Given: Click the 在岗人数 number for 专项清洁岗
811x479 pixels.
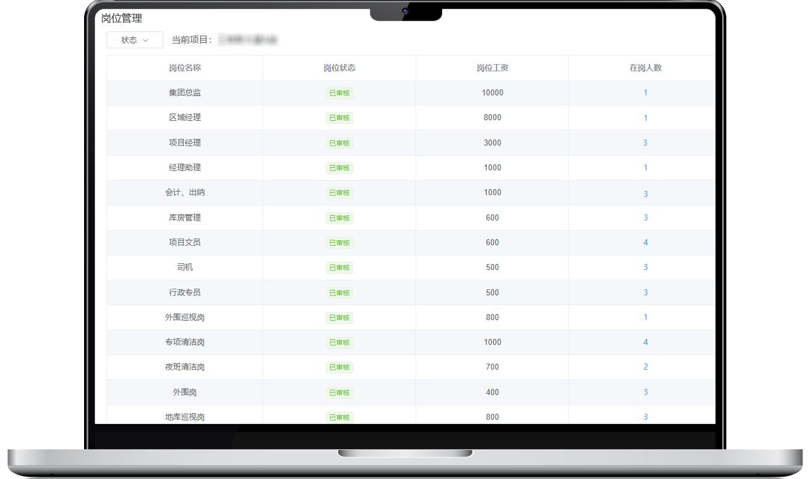Looking at the screenshot, I should [x=645, y=342].
